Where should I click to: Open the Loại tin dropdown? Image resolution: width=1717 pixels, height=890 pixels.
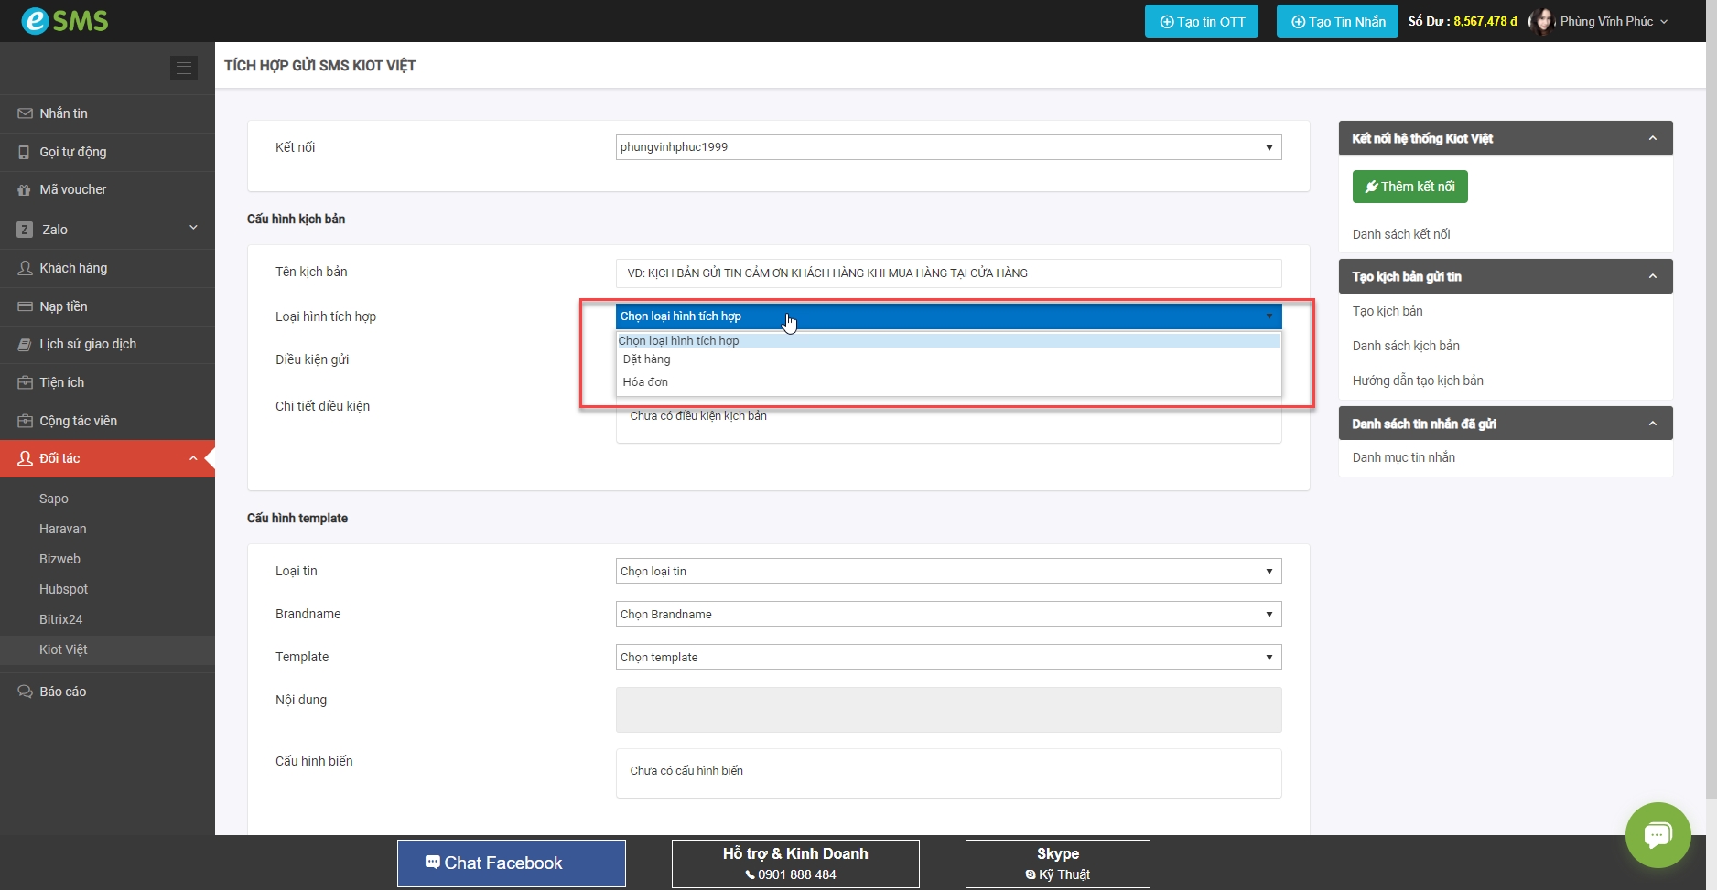(948, 571)
